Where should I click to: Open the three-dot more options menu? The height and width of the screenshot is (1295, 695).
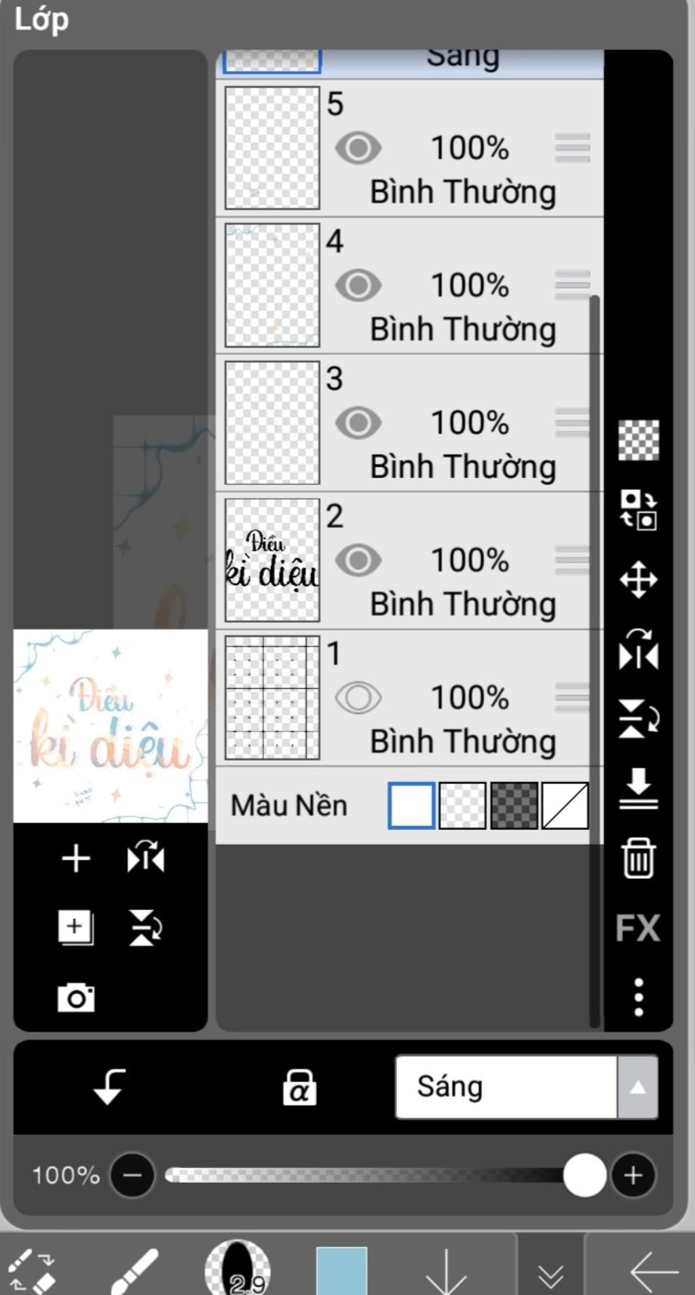(638, 997)
